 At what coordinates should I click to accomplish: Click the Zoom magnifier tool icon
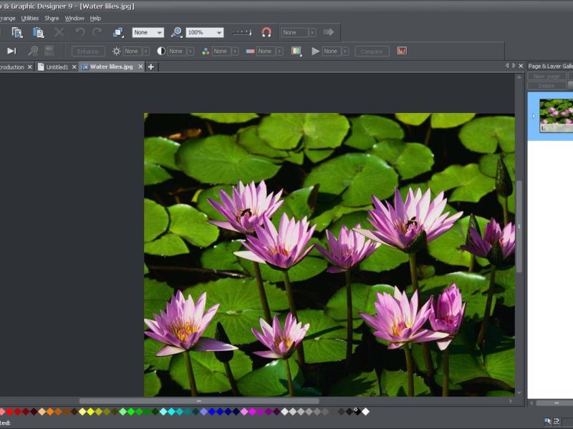(x=176, y=32)
